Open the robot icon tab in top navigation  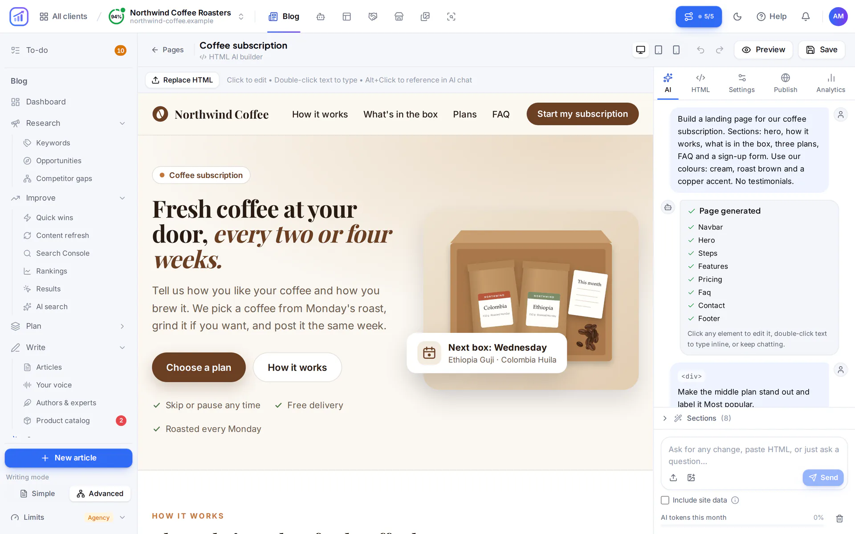[x=321, y=16]
